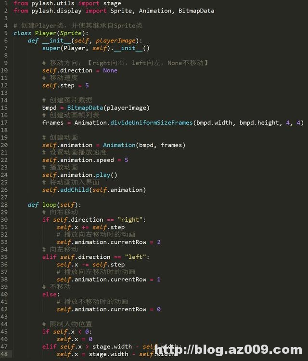Click the 'self.animation.play()' call
The image size is (308, 361).
[79, 175]
